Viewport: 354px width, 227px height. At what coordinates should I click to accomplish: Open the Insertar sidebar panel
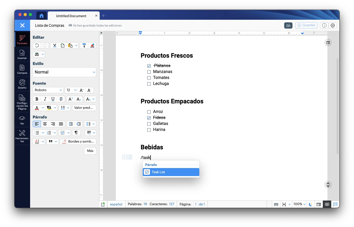pos(22,54)
